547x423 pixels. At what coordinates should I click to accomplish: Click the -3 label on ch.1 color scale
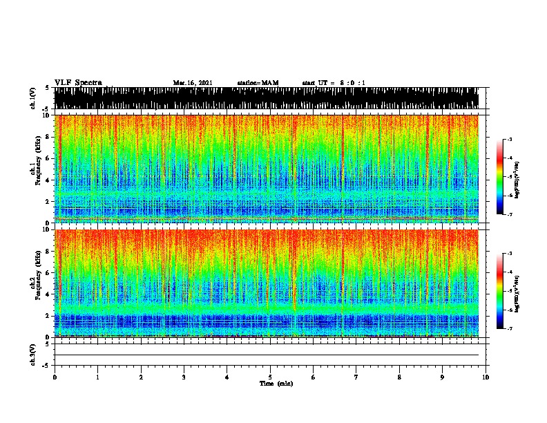pyautogui.click(x=510, y=139)
